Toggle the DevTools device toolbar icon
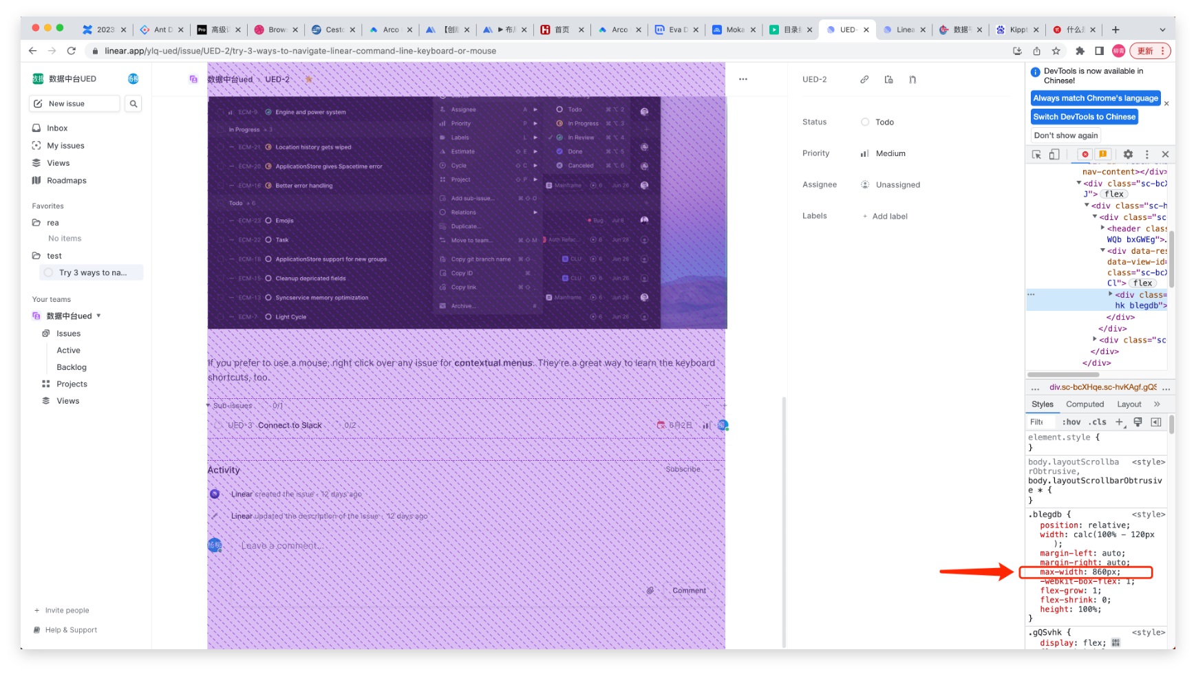The width and height of the screenshot is (1196, 674). point(1054,155)
